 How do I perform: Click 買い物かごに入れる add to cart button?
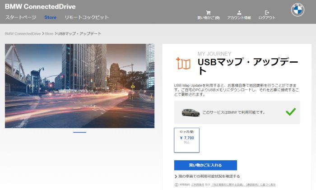pos(205,165)
